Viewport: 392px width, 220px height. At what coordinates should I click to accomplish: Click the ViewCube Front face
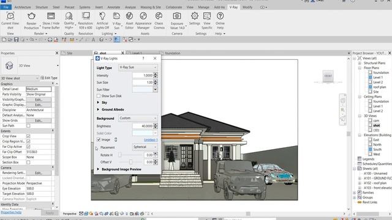pos(328,76)
